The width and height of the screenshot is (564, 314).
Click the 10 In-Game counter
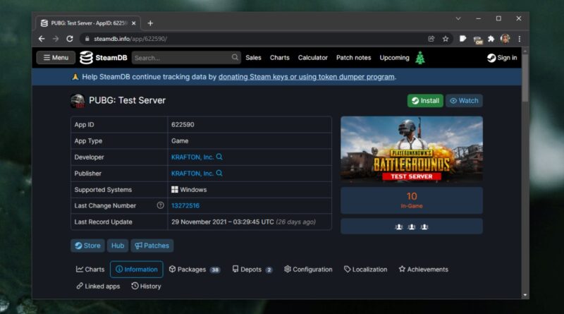click(412, 200)
